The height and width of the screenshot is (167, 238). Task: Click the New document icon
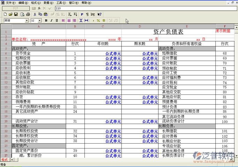tap(5, 14)
